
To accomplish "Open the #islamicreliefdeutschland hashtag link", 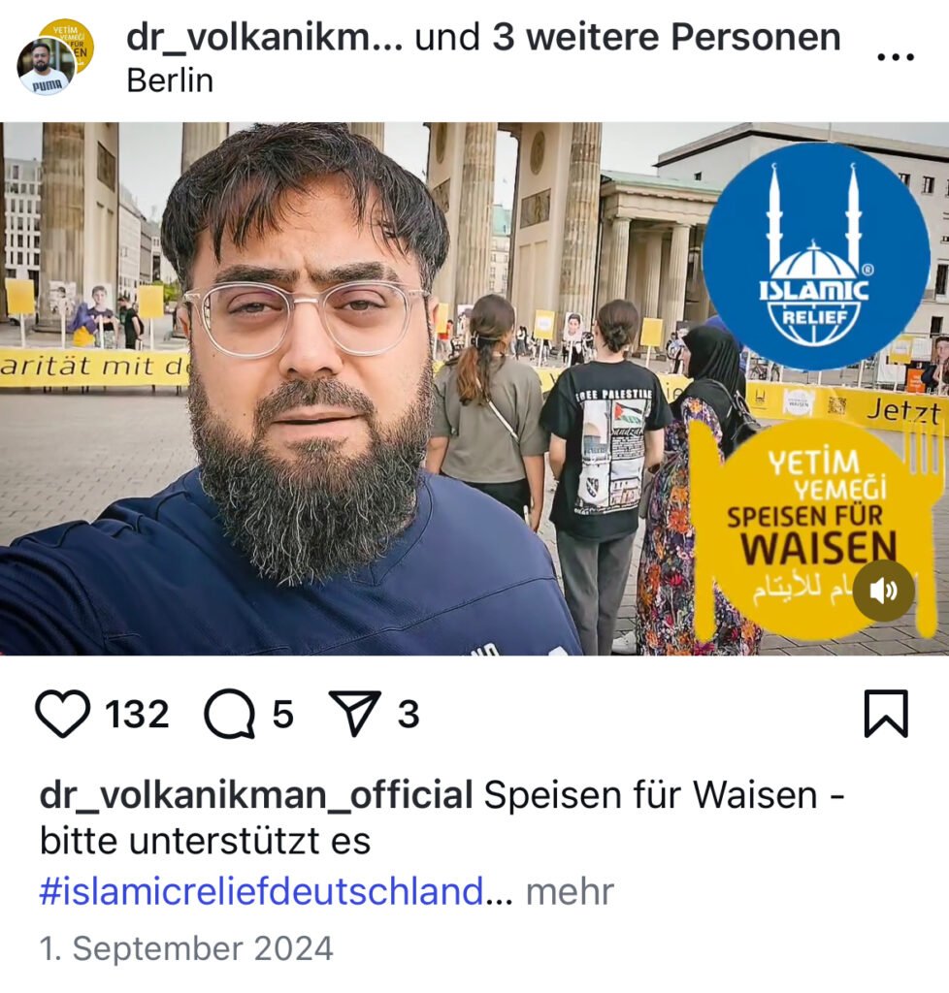I will [262, 891].
